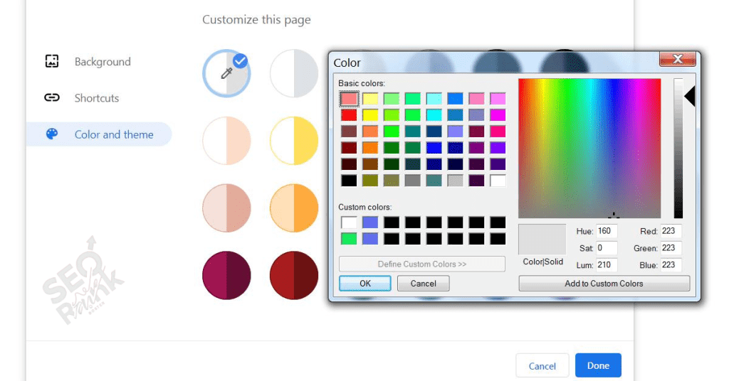
Task: Pick the bright cyan basic color swatch
Action: click(x=434, y=114)
